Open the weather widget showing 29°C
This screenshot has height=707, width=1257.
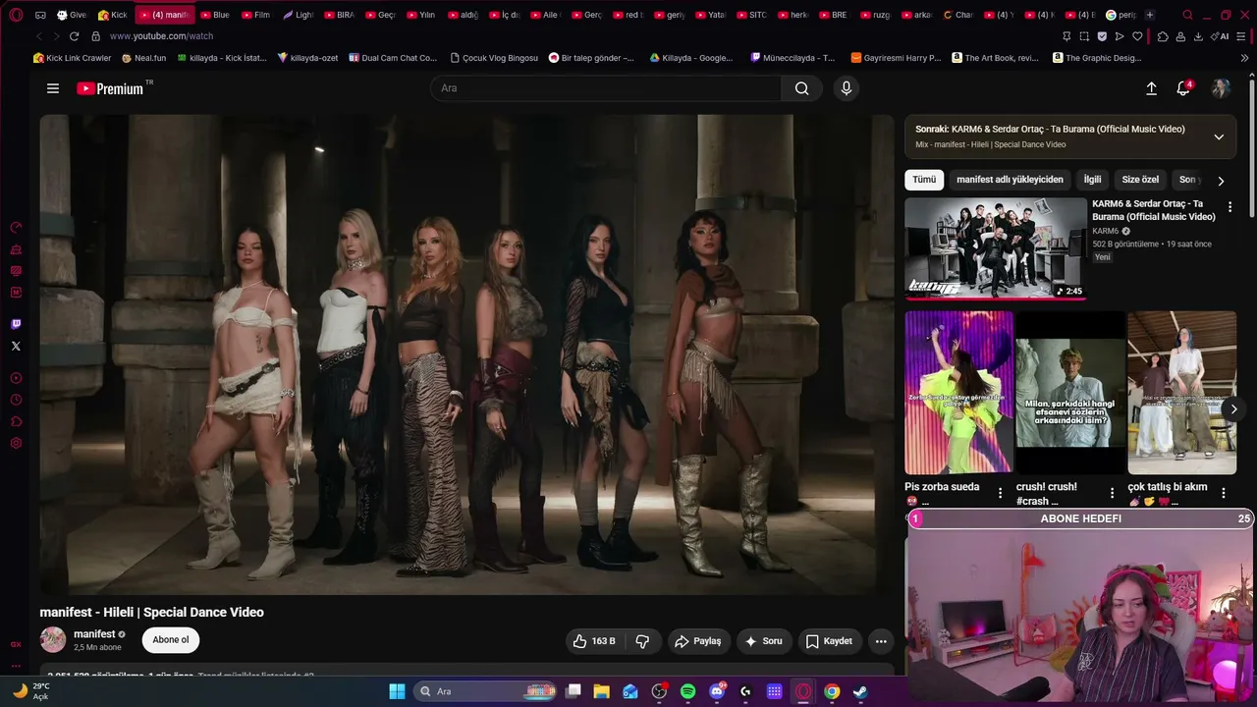[29, 691]
